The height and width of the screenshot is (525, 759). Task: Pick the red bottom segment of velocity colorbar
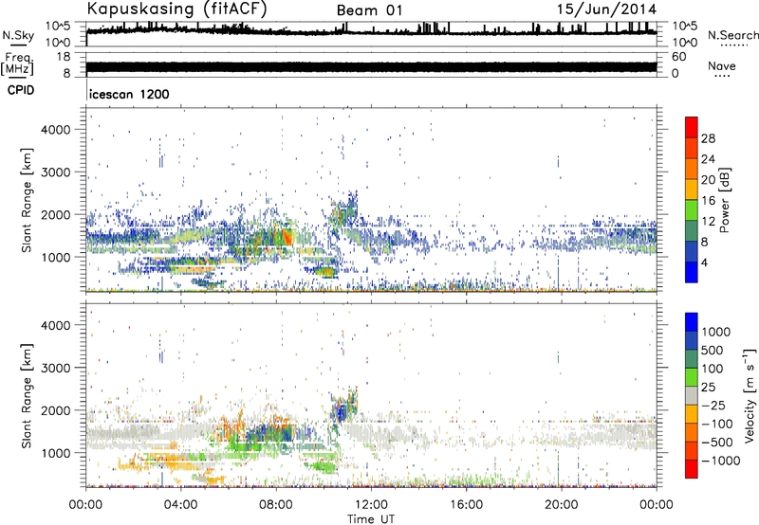(x=692, y=469)
